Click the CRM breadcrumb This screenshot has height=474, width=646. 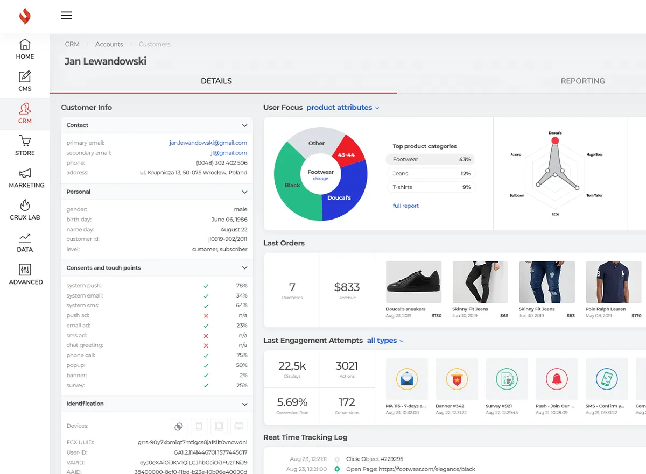[x=72, y=44]
